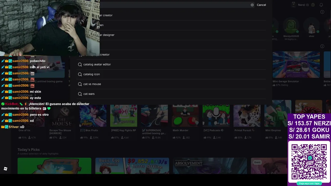Viewport: 331px width, 186px height.
Task: Clear the search field with the circled X icon
Action: (x=252, y=5)
